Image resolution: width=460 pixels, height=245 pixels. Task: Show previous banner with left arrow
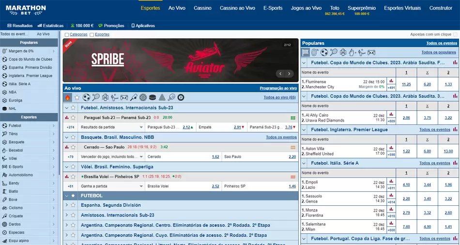click(280, 74)
